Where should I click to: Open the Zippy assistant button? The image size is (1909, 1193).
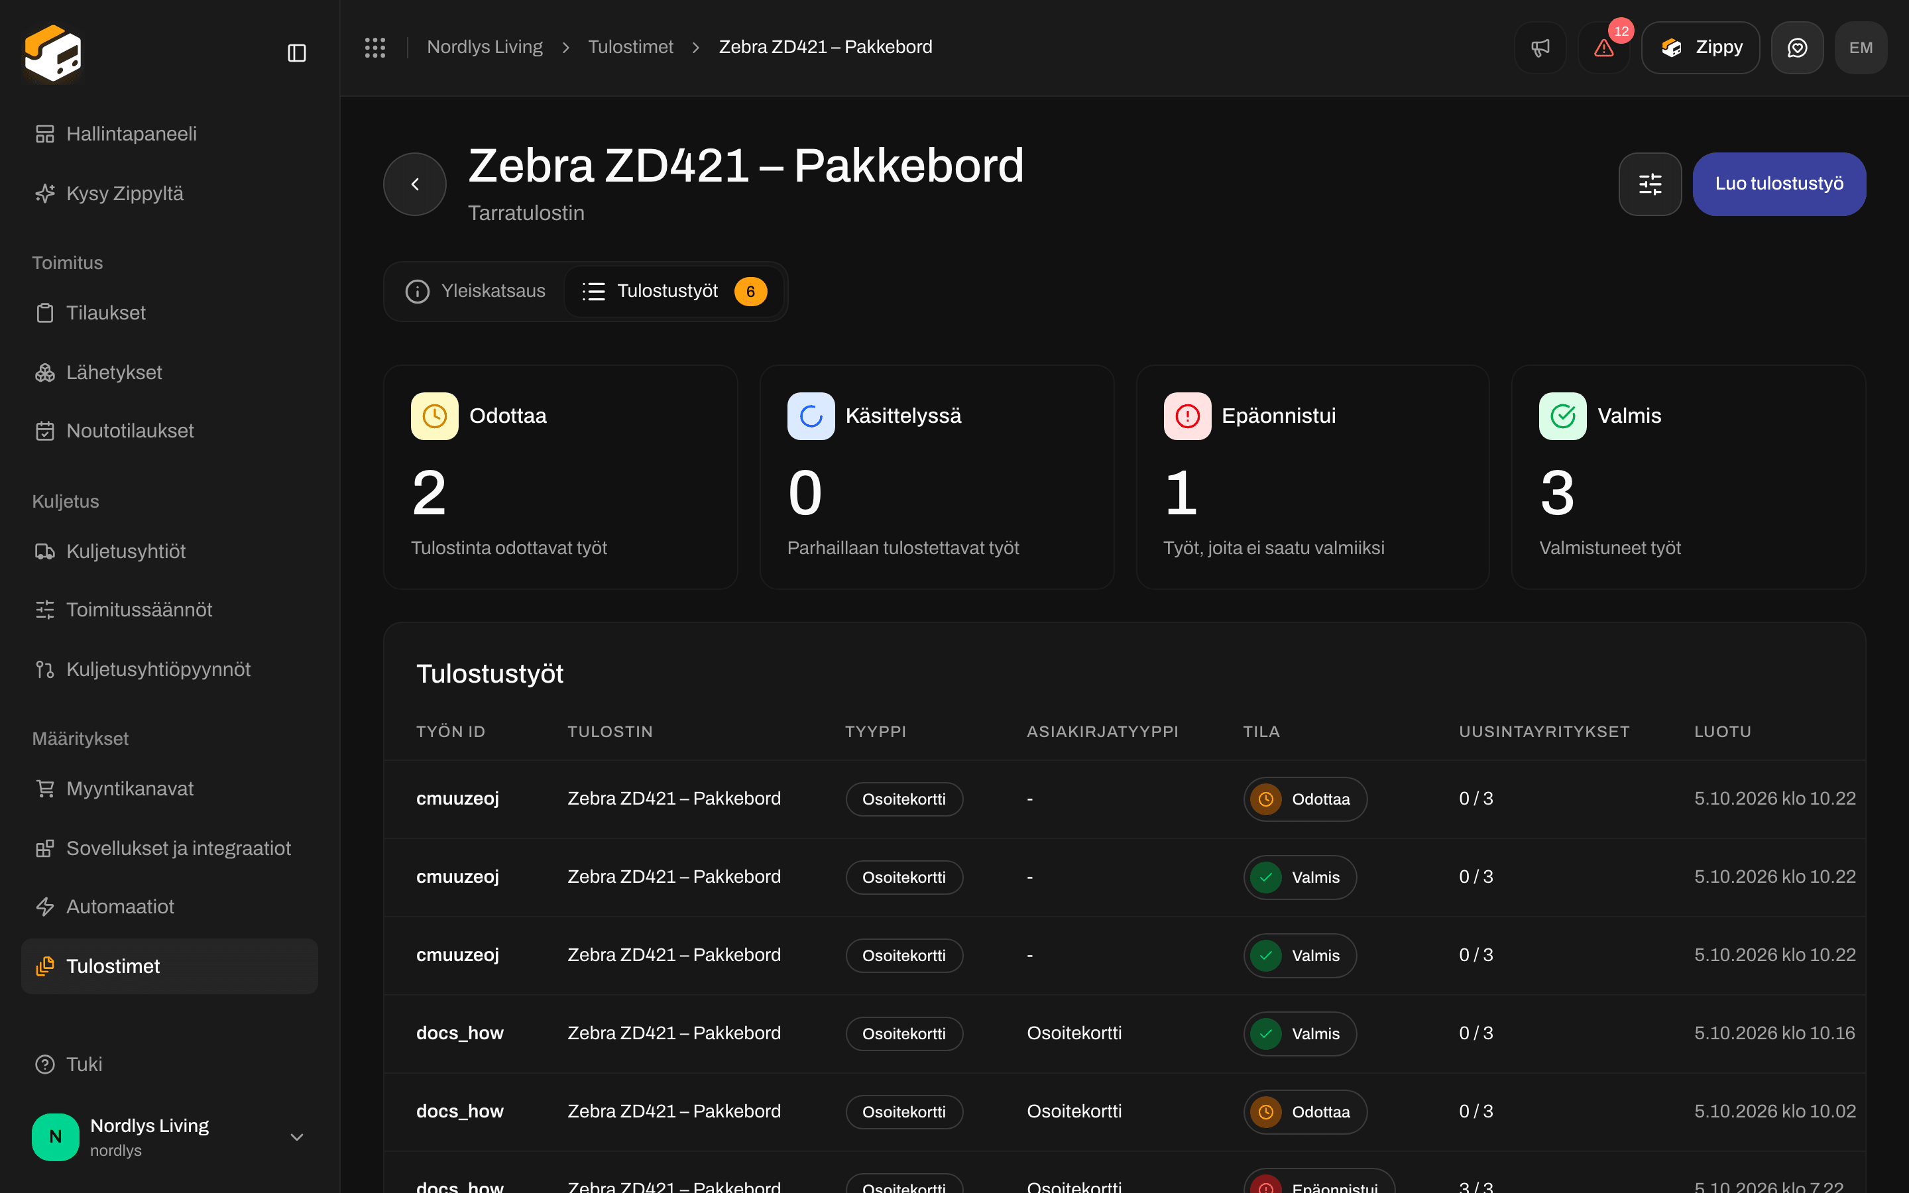1700,47
